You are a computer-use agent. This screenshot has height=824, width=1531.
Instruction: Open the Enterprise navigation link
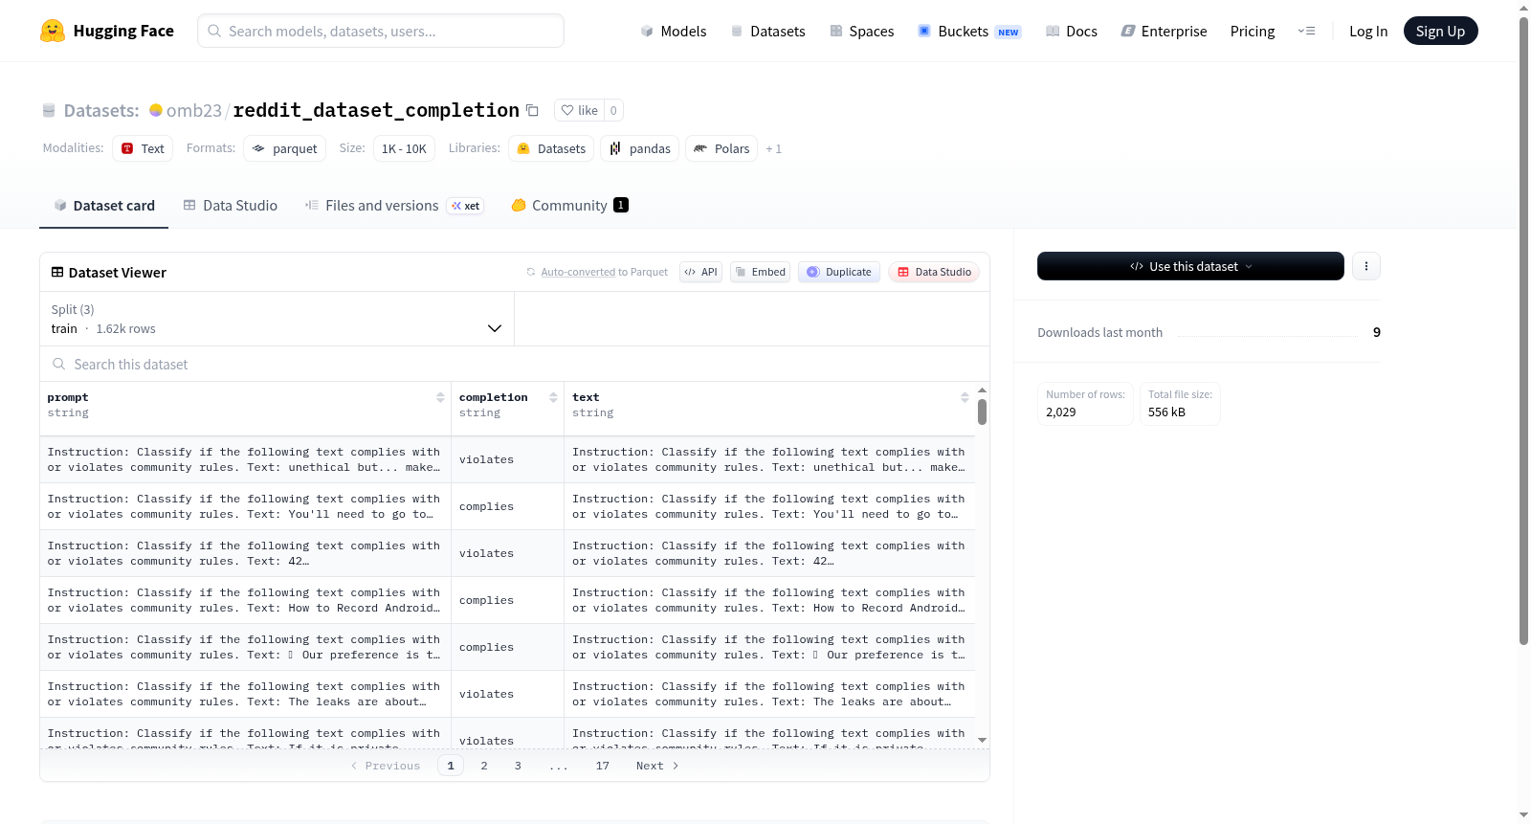[1165, 32]
